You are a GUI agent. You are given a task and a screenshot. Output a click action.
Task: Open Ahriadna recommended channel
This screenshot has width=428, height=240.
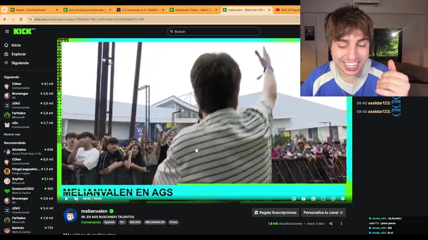[28, 152]
